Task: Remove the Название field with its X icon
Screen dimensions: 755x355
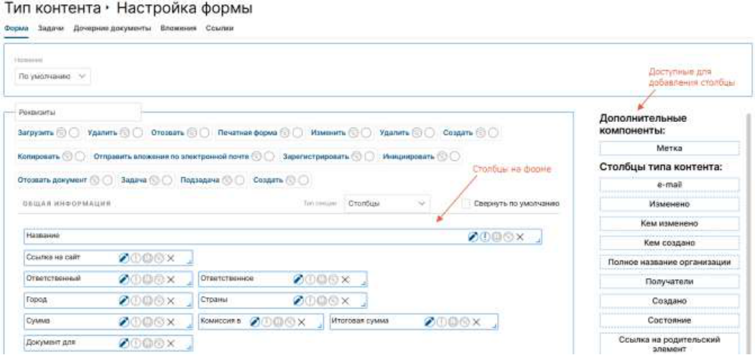Action: [520, 237]
